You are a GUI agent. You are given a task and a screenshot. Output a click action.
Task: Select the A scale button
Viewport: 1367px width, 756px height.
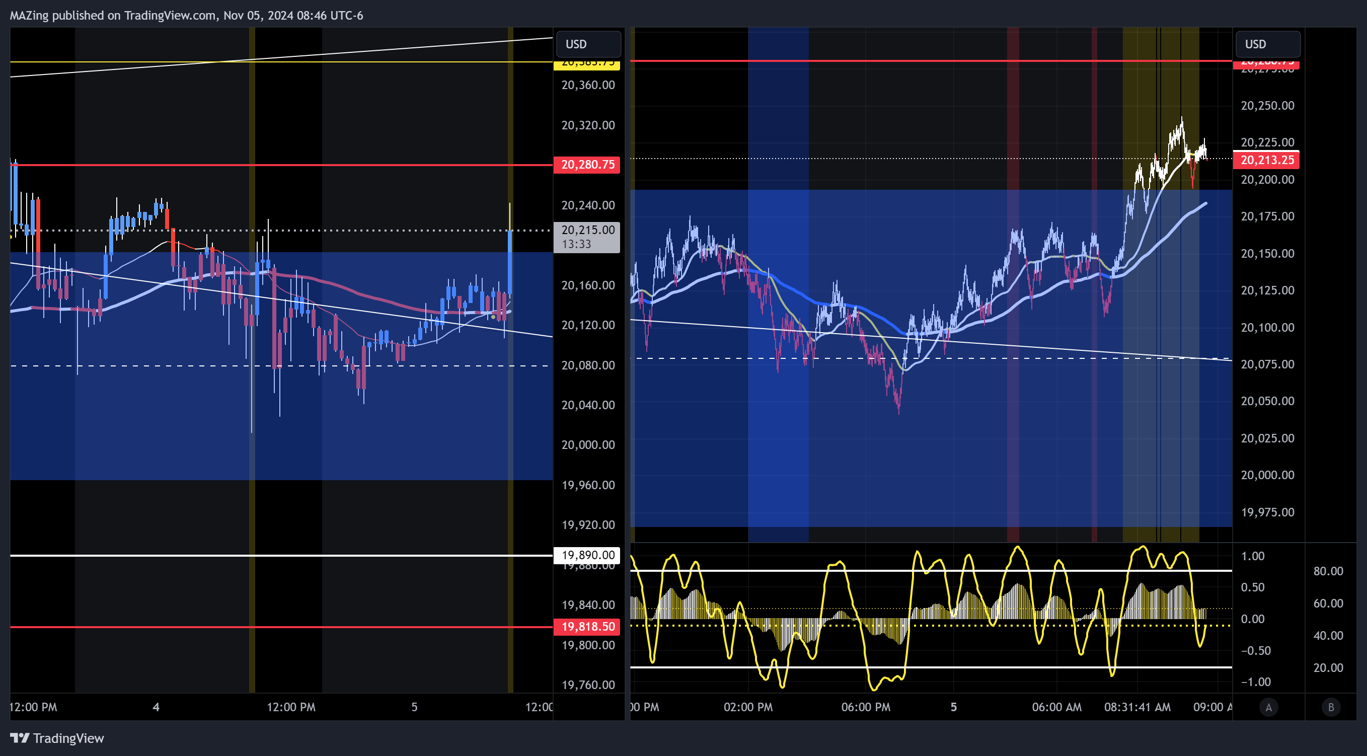click(1269, 707)
